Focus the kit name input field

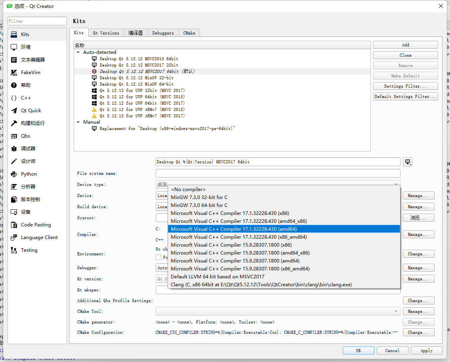click(x=278, y=162)
